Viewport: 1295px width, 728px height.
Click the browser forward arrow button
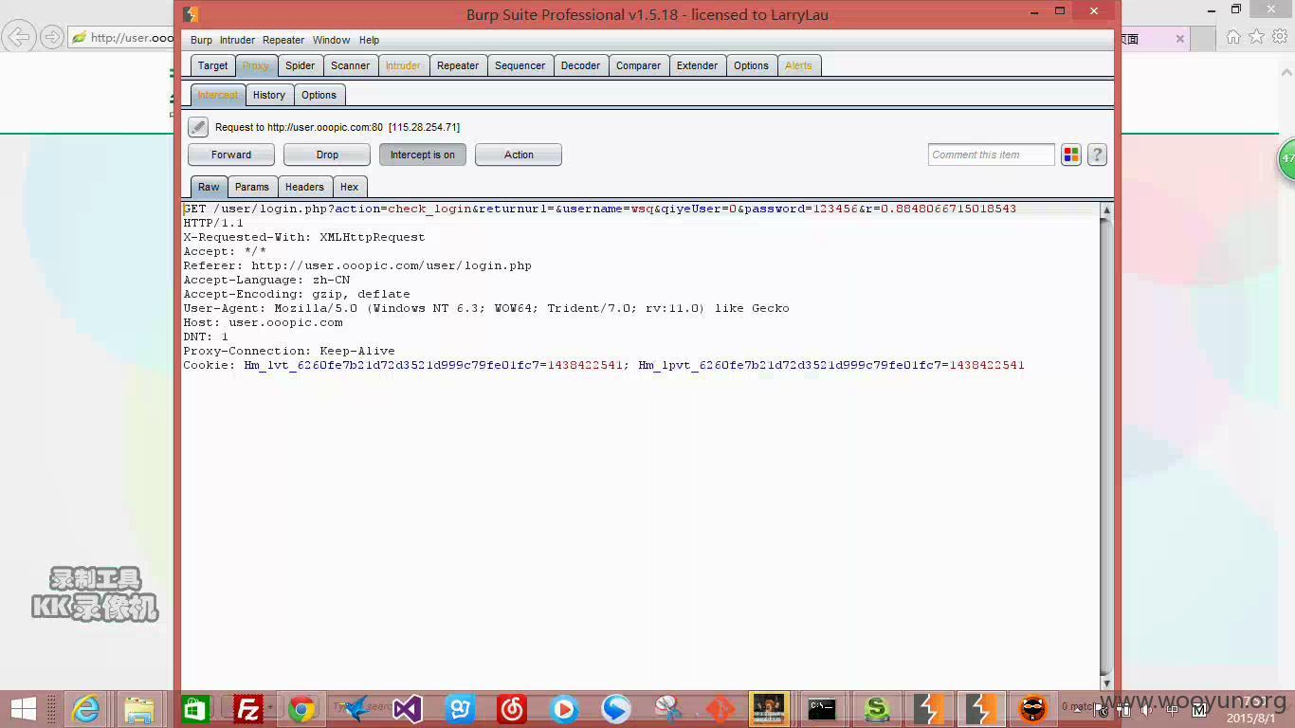[51, 37]
